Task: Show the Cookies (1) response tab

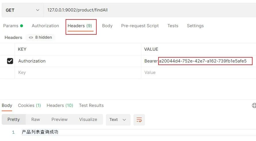Action: pos(29,105)
